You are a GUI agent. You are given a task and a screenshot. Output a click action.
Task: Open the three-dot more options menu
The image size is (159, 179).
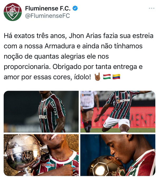152,8
